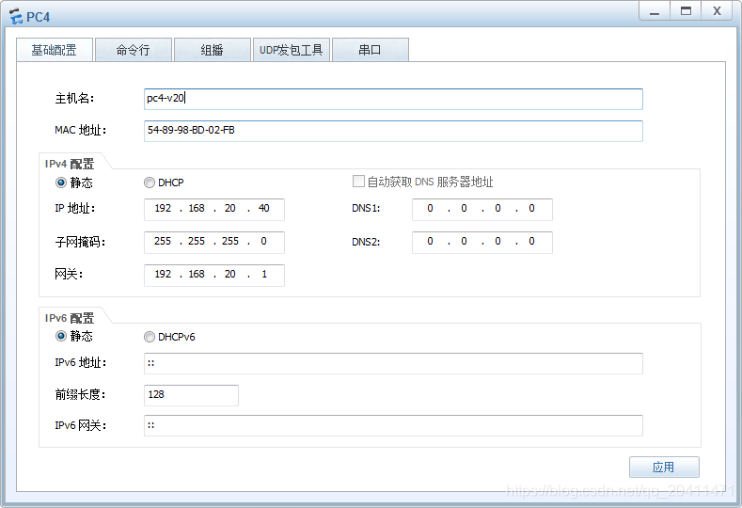The width and height of the screenshot is (742, 508).
Task: Click the 前缀长度 field showing 128
Action: click(x=191, y=395)
